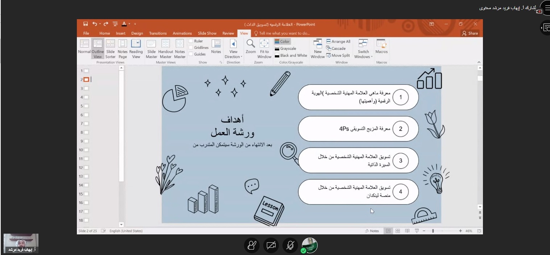Enable the Gridlines checkbox
This screenshot has height=255, width=550.
191,48
